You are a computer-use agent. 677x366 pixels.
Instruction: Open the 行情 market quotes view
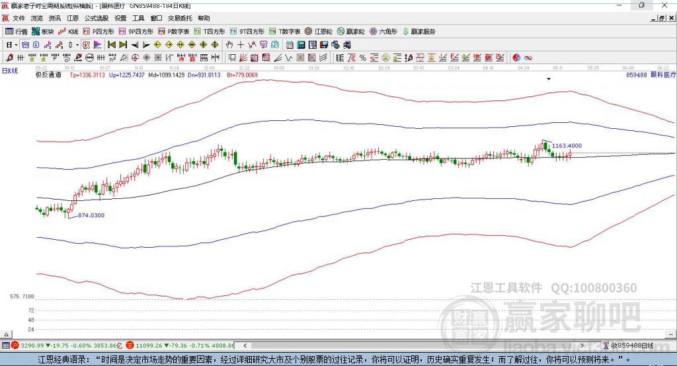pyautogui.click(x=17, y=32)
